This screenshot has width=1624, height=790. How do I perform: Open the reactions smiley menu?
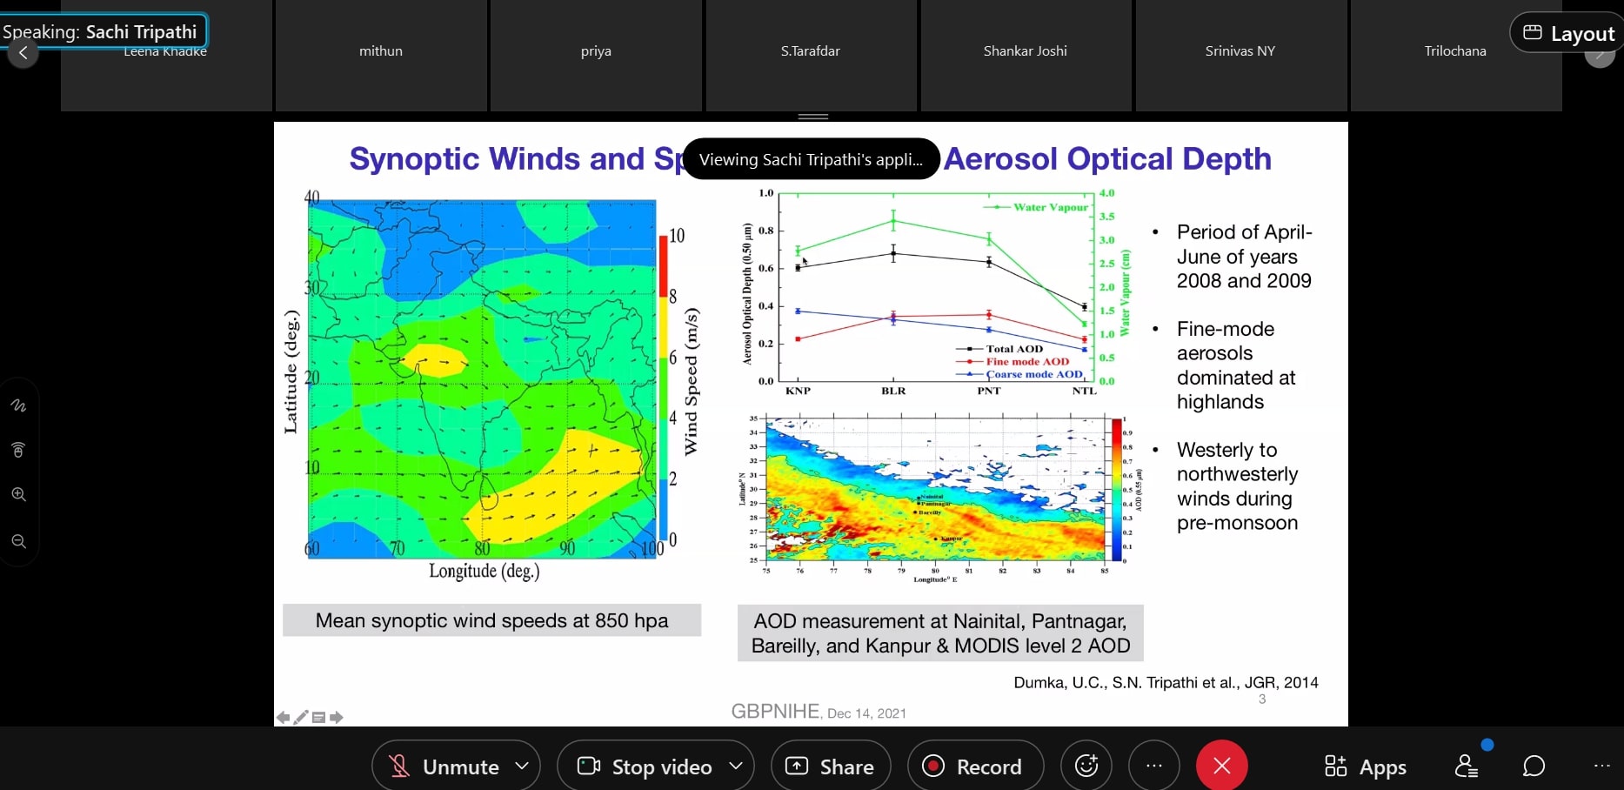1086,766
